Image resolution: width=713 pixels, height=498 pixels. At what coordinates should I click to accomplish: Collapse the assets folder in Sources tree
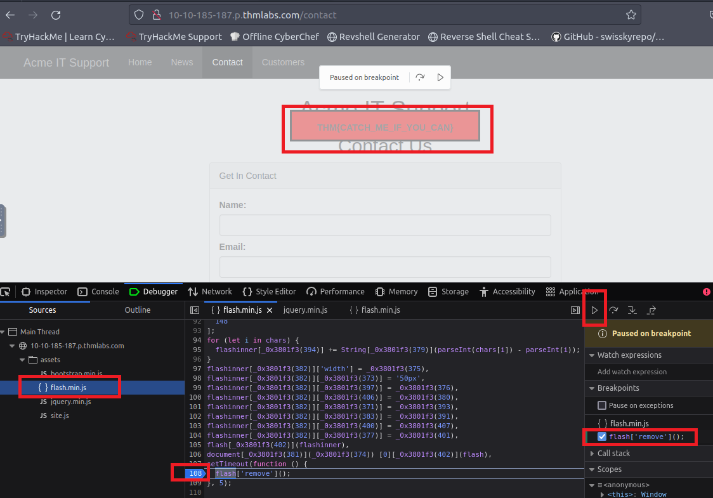click(x=23, y=360)
